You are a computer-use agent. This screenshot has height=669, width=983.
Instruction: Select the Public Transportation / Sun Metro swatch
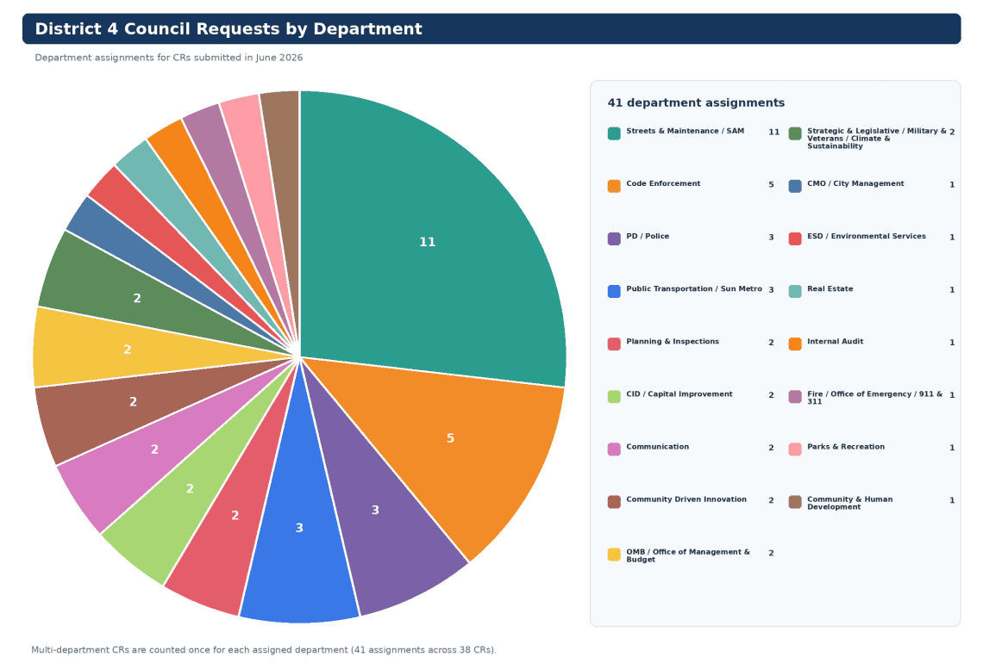[614, 291]
